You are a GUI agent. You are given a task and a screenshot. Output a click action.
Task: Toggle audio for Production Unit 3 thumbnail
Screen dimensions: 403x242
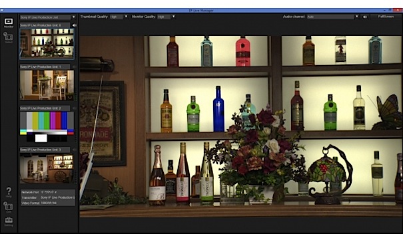(x=74, y=150)
